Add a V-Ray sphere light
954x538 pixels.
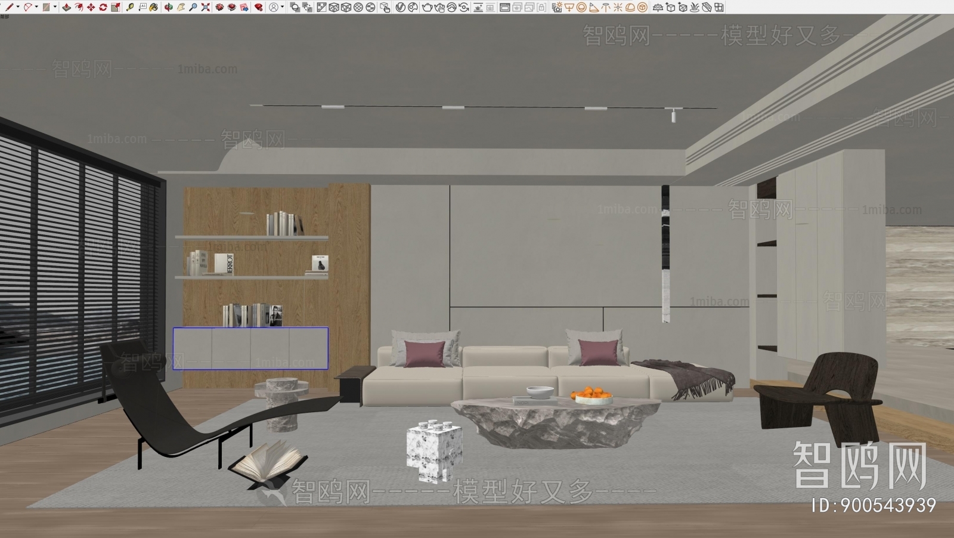coord(581,7)
